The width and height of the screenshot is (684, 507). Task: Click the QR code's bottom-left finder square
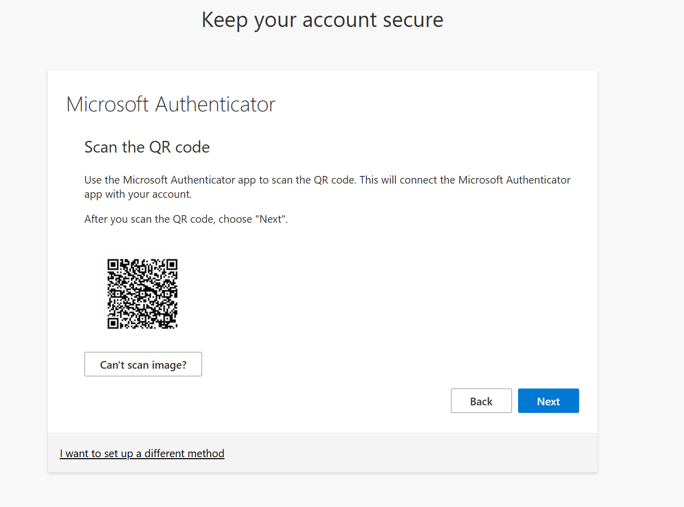113,323
